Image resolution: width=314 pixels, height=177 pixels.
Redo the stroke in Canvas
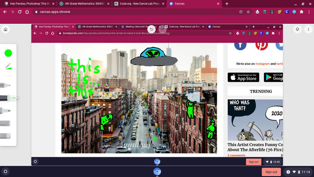point(162,30)
